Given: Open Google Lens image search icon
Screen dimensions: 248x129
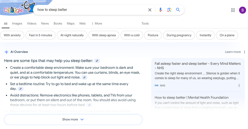Looking at the screenshot, I should [x=169, y=10].
